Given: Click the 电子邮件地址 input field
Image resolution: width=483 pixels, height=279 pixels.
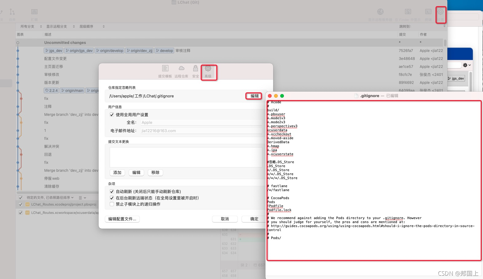Looking at the screenshot, I should coord(201,131).
